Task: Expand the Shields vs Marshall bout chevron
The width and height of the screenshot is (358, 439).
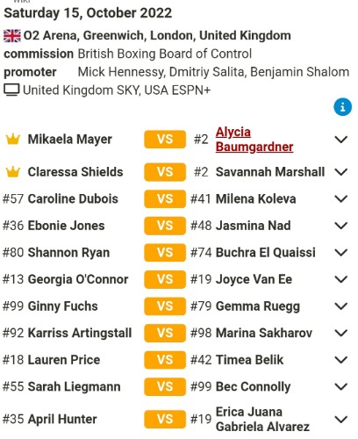Action: (340, 172)
